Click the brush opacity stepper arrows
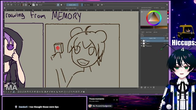The width and height of the screenshot is (196, 110). (x=79, y=5)
